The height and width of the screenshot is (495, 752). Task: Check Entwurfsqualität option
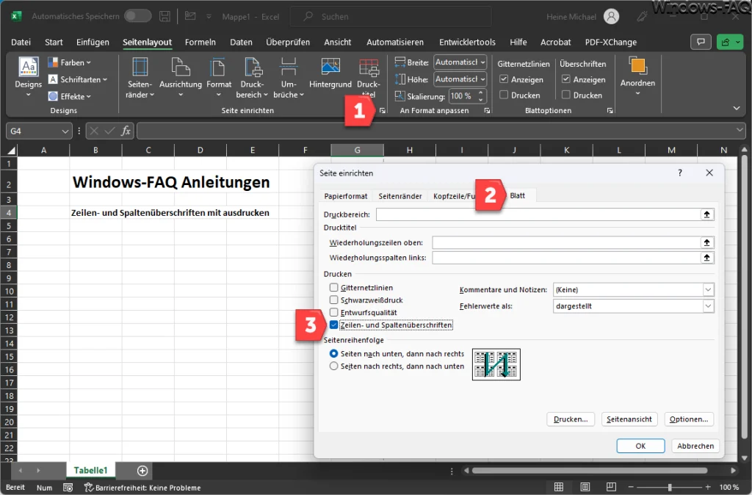click(334, 312)
